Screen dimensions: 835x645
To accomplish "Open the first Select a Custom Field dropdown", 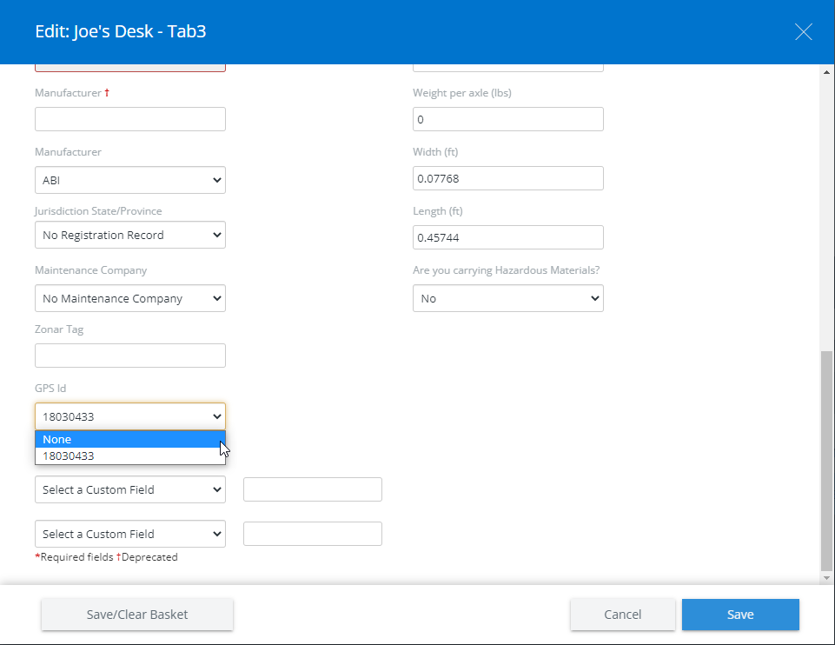I will click(x=130, y=489).
